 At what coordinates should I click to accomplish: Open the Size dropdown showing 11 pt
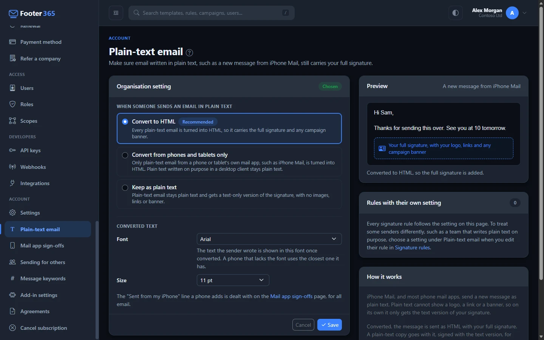[233, 280]
